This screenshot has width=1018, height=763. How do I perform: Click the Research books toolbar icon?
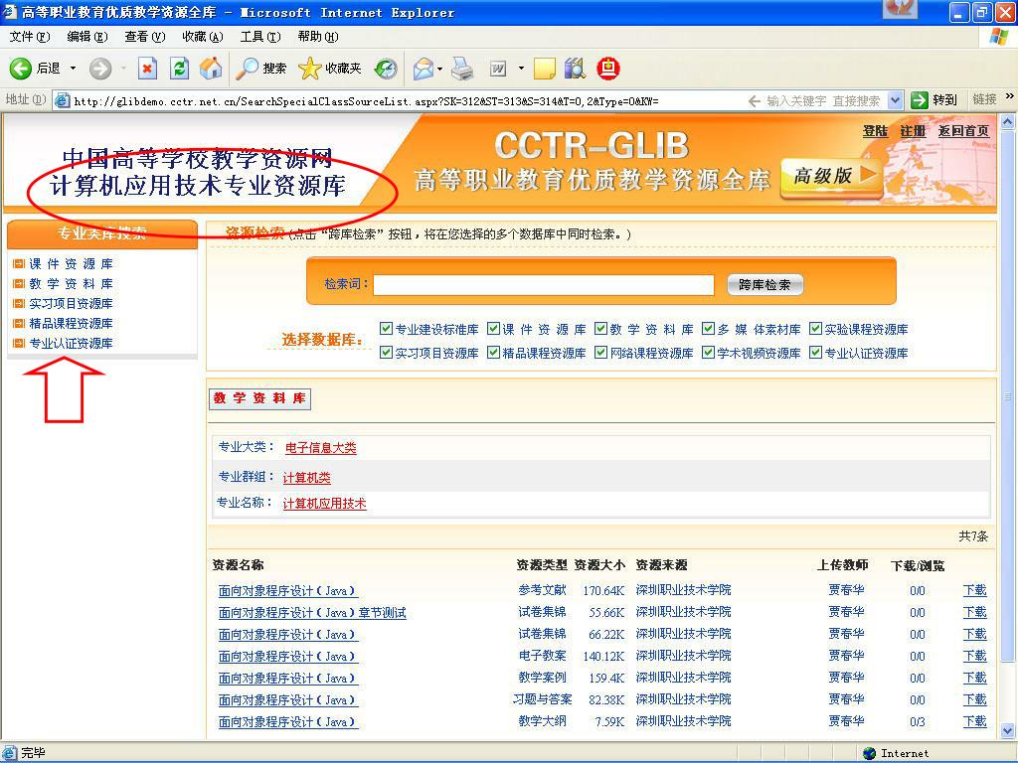coord(575,69)
